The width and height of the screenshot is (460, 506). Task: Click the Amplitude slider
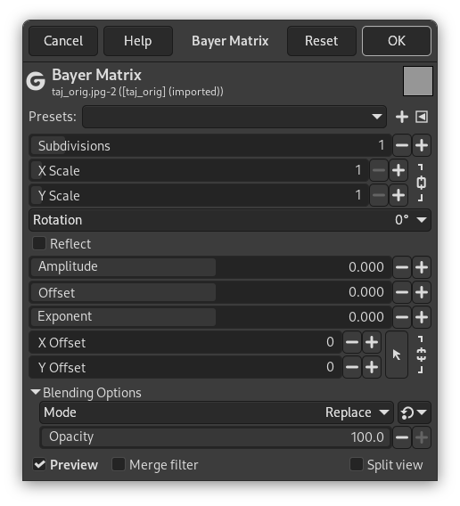coord(210,267)
